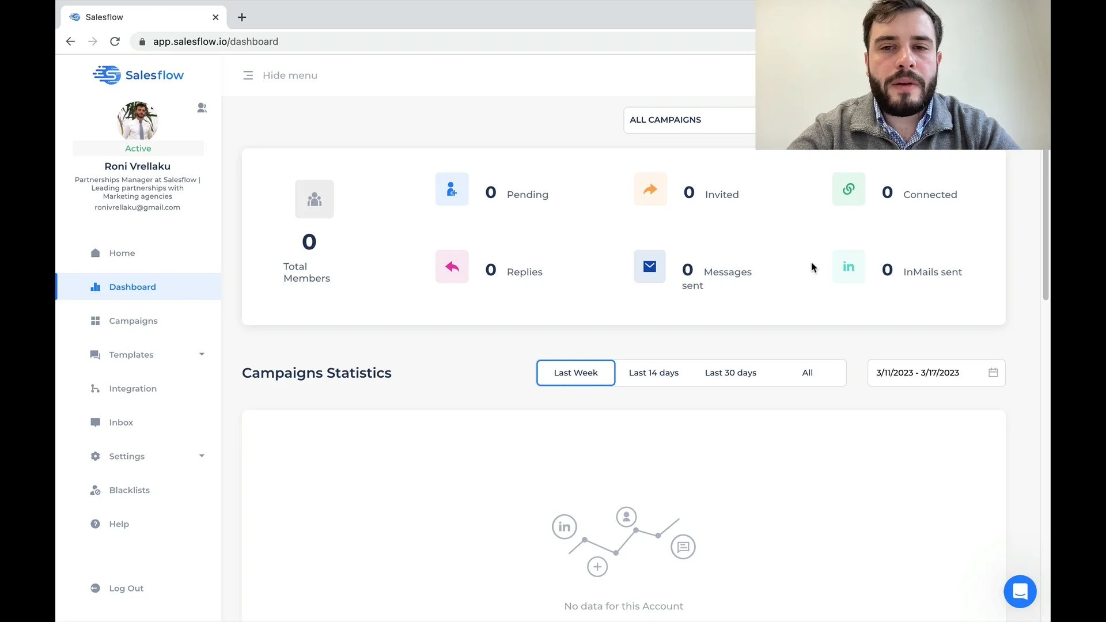Open the Help section
This screenshot has height=622, width=1106.
pos(118,524)
